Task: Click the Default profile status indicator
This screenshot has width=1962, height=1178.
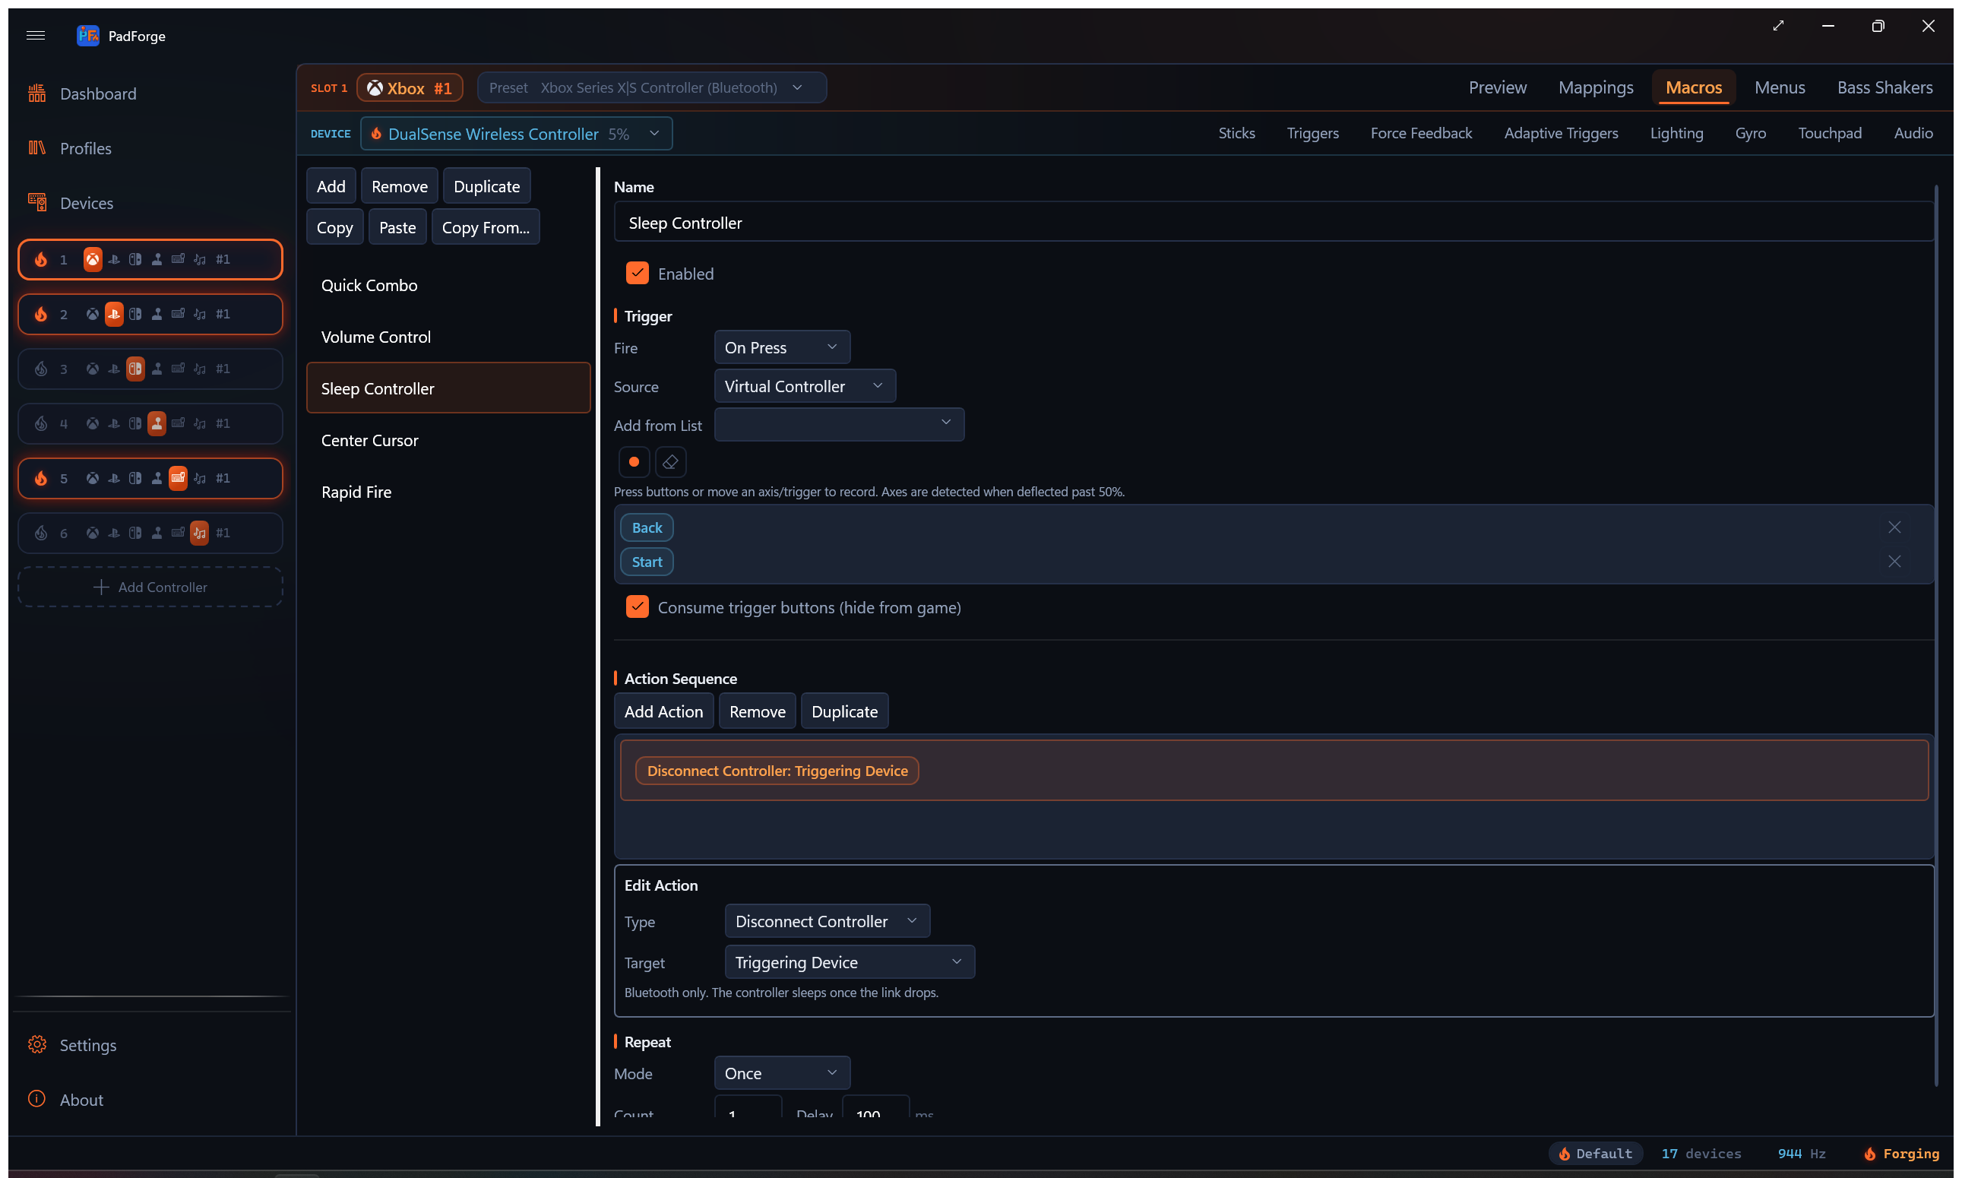Action: point(1595,1154)
